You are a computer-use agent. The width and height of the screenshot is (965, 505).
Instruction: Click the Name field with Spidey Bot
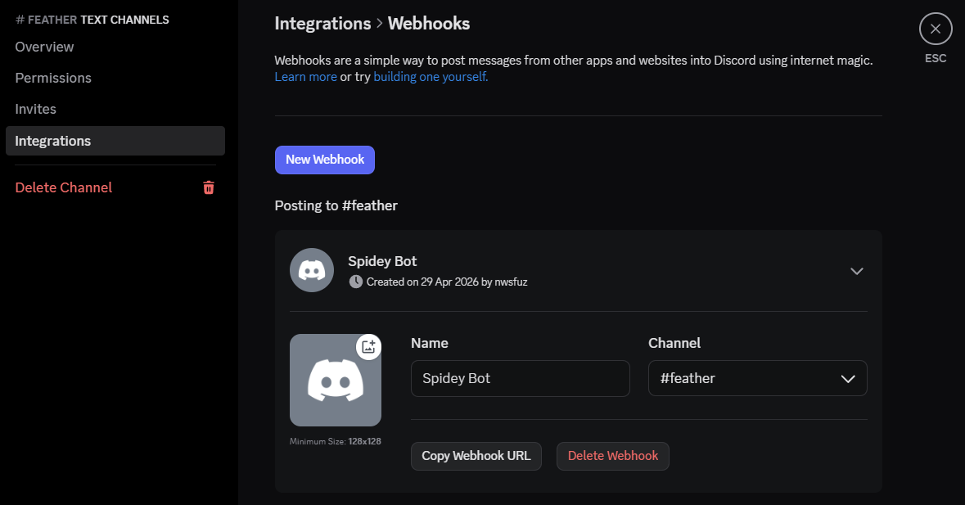point(521,378)
